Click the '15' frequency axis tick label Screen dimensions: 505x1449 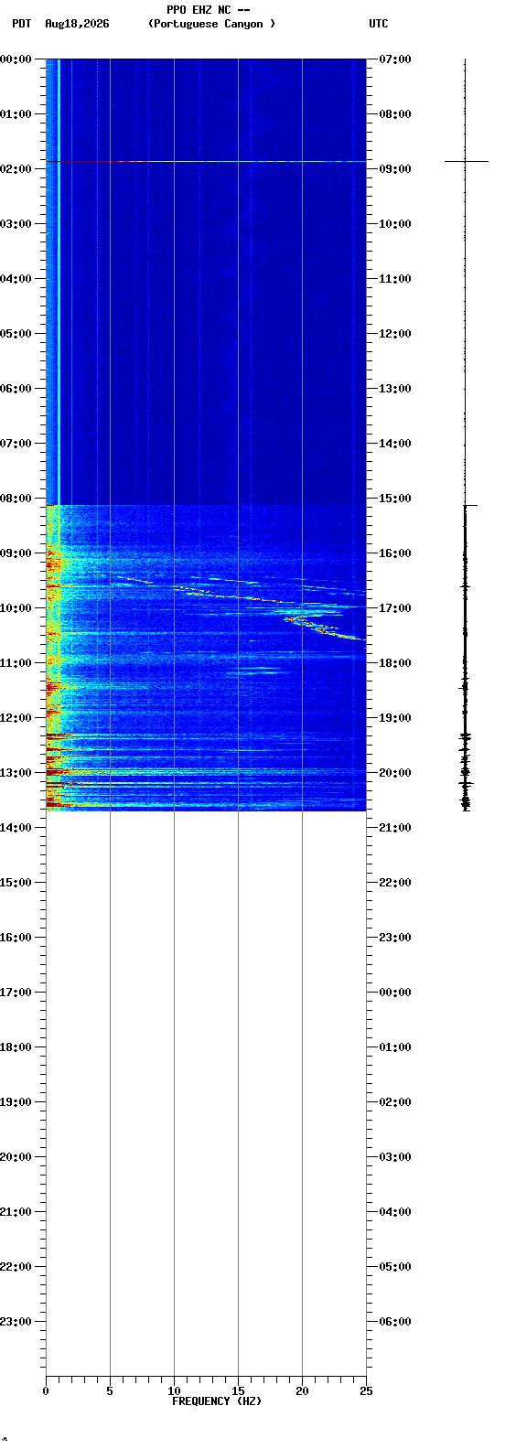238,1391
